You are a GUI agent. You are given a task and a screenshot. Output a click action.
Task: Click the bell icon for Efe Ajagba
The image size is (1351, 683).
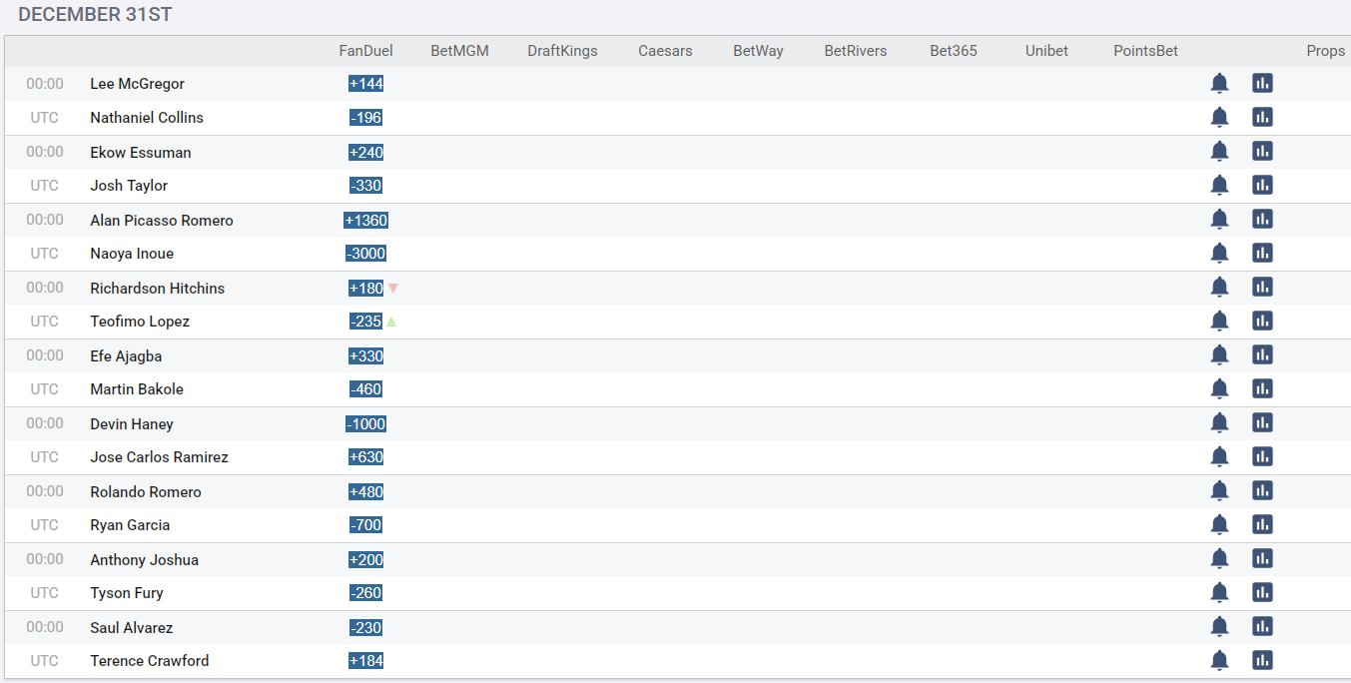tap(1219, 355)
